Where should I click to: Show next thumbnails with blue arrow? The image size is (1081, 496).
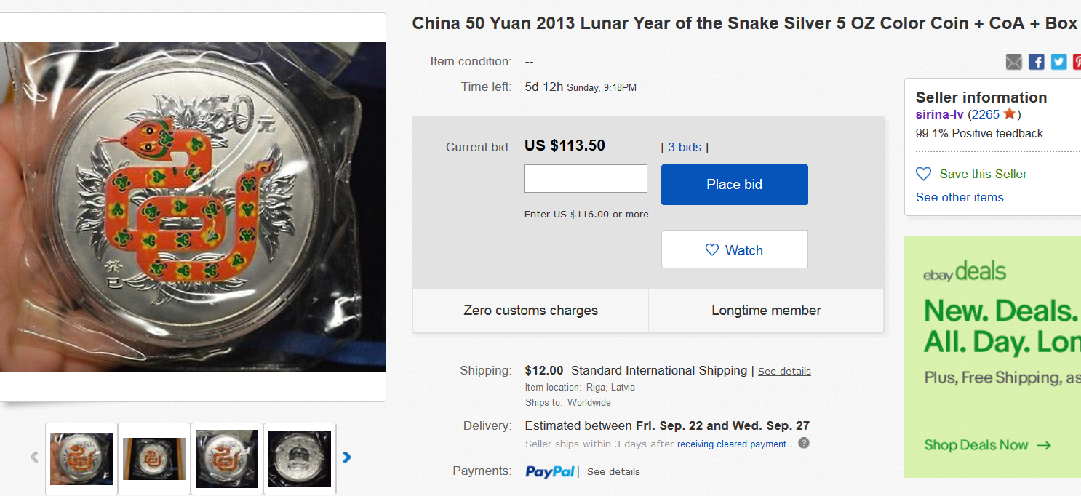click(x=347, y=457)
